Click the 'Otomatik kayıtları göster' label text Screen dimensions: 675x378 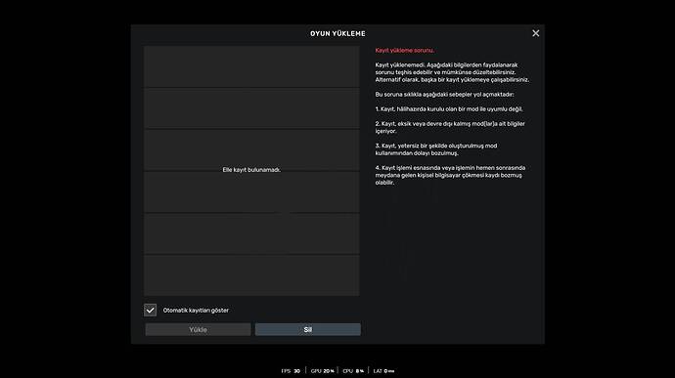click(196, 310)
